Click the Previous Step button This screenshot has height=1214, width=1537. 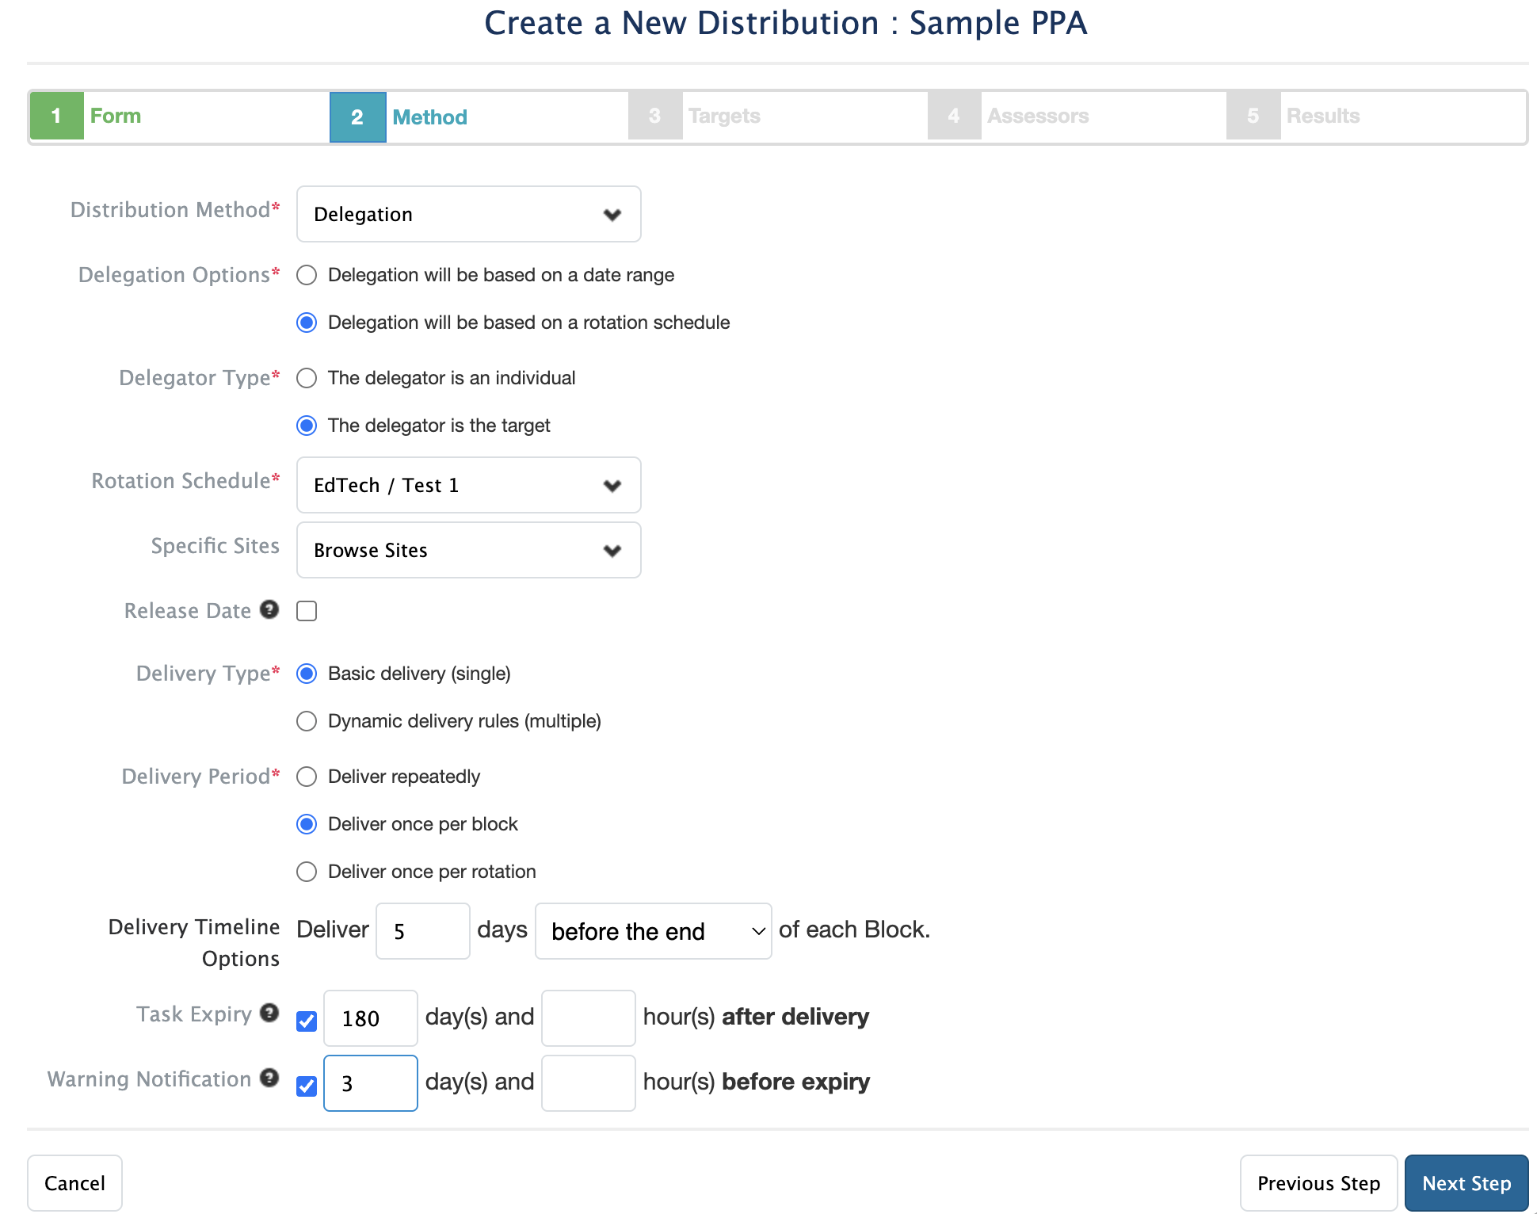click(1318, 1183)
